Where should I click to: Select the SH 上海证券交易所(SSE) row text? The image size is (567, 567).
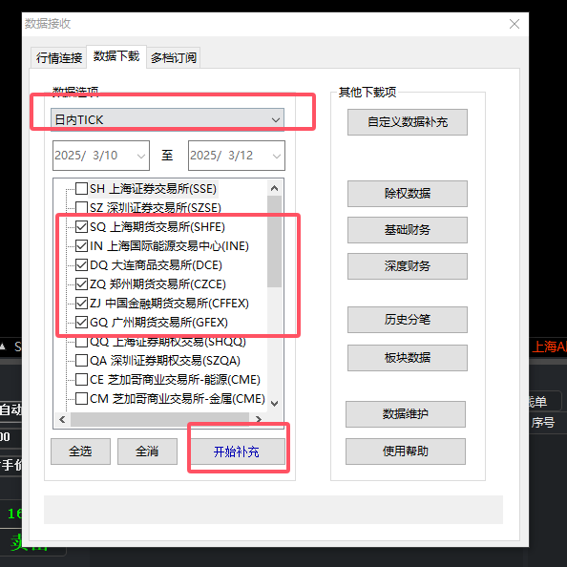(x=153, y=188)
